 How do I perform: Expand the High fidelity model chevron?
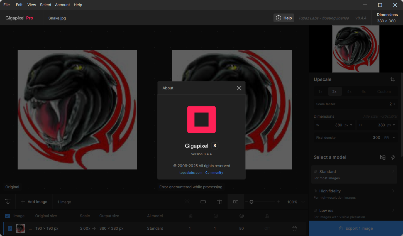(x=393, y=191)
